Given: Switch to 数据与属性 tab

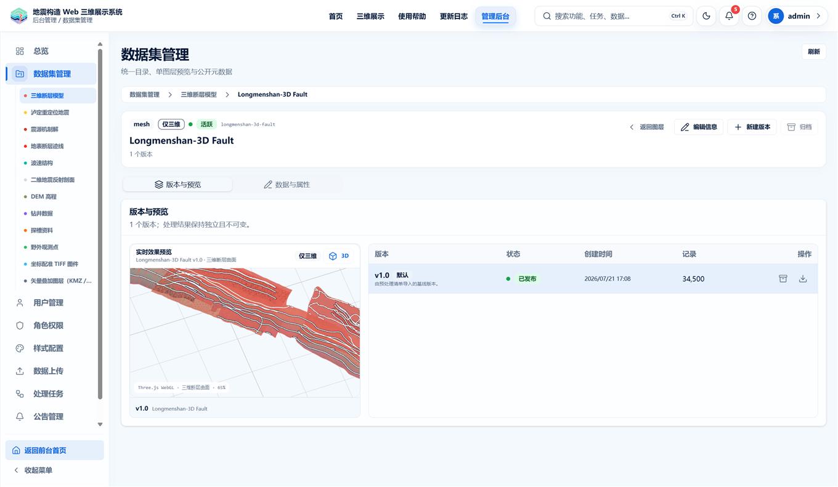Looking at the screenshot, I should click(287, 184).
